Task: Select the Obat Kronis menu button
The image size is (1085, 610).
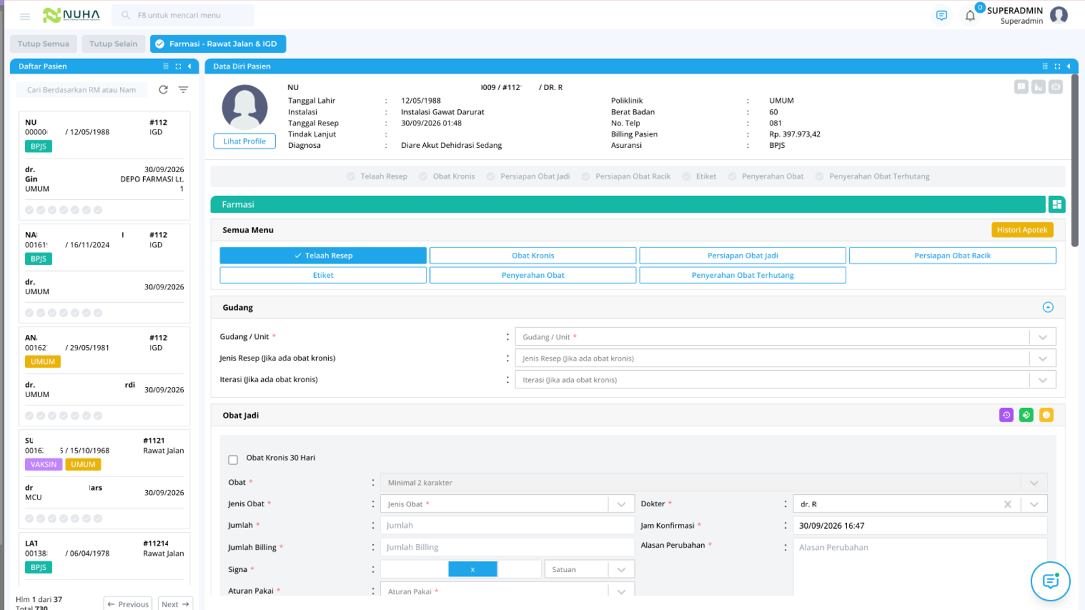Action: pyautogui.click(x=533, y=256)
